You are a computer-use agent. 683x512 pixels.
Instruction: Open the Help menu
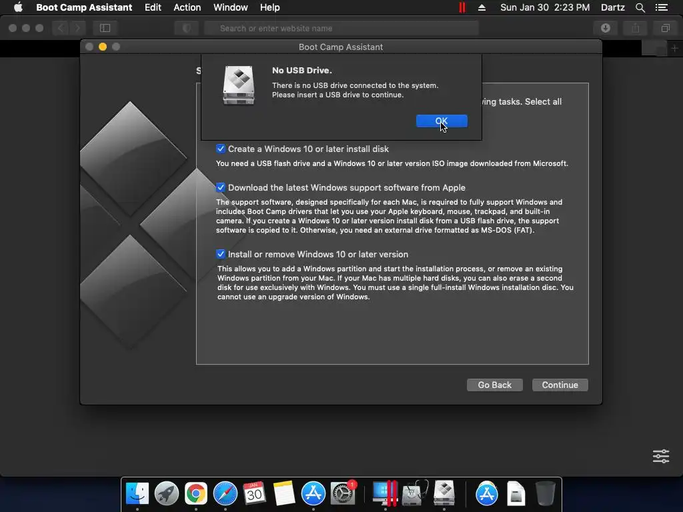point(270,7)
